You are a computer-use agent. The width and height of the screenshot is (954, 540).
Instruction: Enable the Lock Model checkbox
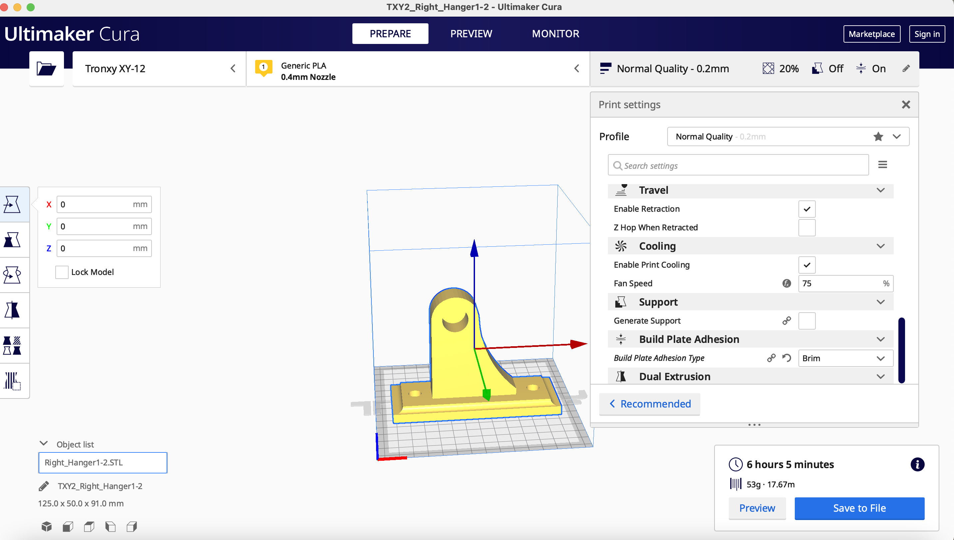coord(61,272)
